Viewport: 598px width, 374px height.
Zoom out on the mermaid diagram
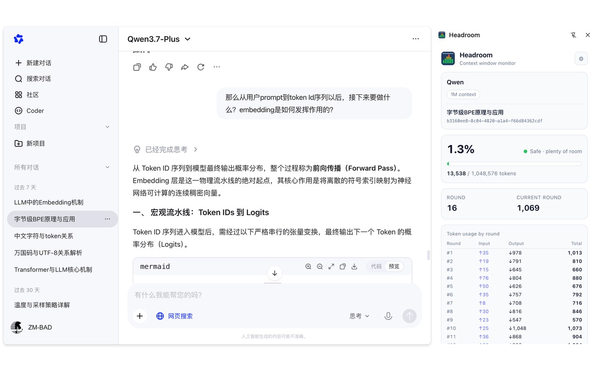(x=320, y=266)
